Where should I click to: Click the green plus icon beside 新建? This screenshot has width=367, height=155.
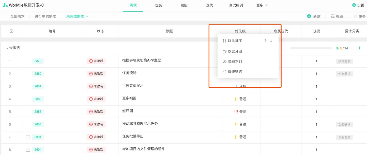click(x=309, y=16)
